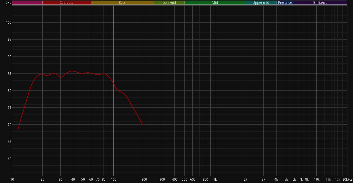353x183 pixels.
Task: Click the 60 value on SPL axis
Action: [9, 159]
